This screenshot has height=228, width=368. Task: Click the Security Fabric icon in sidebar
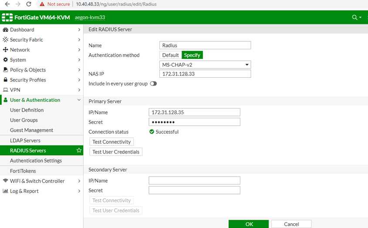pyautogui.click(x=6, y=40)
